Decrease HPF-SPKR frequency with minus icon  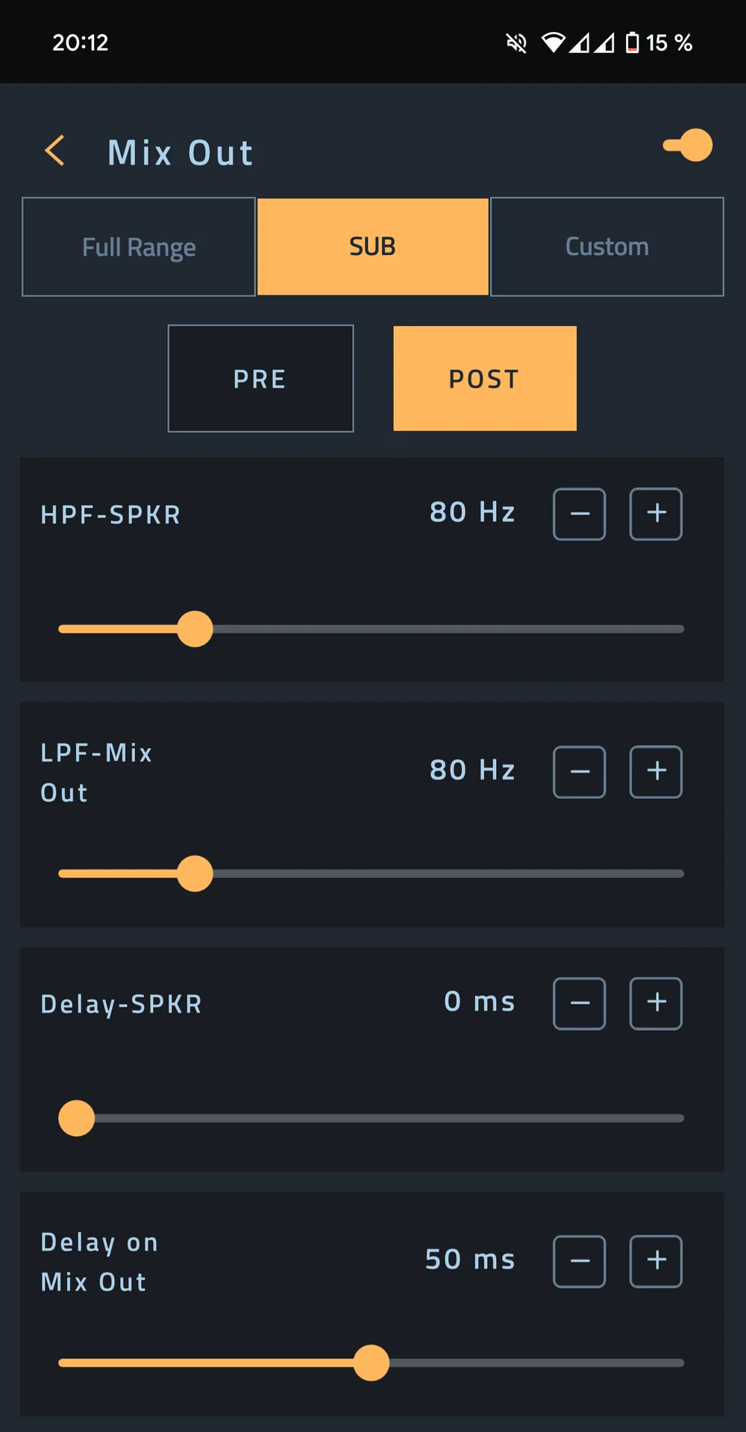(x=580, y=514)
